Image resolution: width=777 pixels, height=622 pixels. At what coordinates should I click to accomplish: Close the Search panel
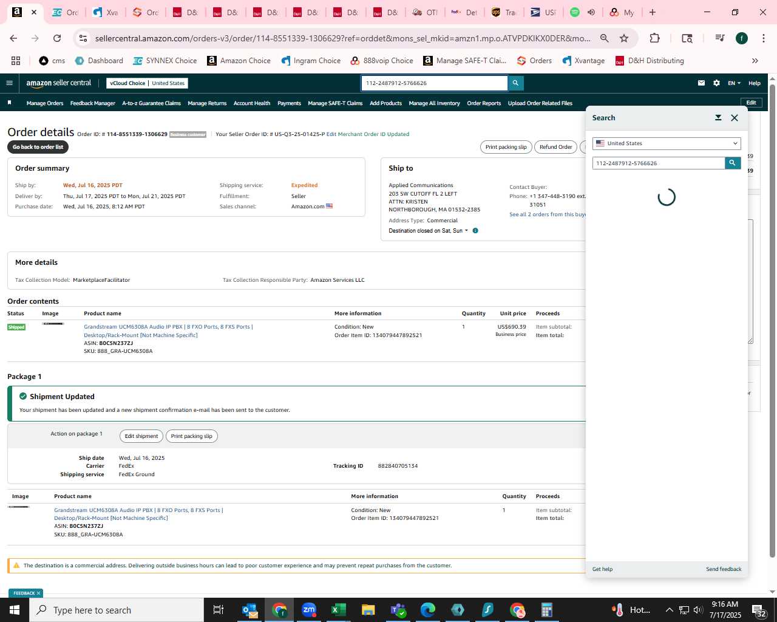(x=735, y=118)
